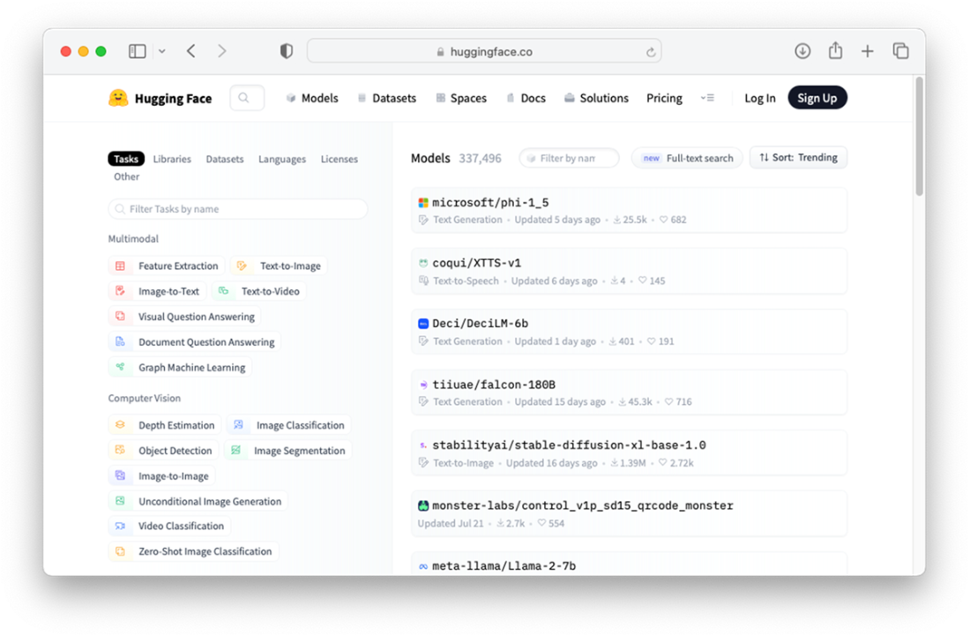Open a new tab with plus icon

868,51
